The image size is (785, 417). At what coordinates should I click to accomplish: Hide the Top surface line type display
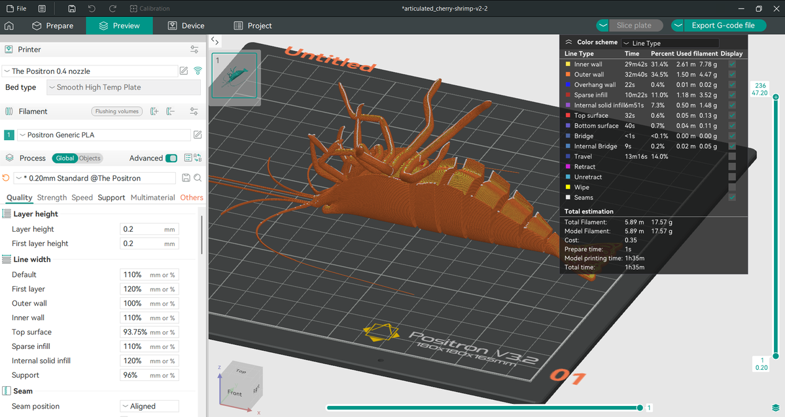pyautogui.click(x=731, y=115)
